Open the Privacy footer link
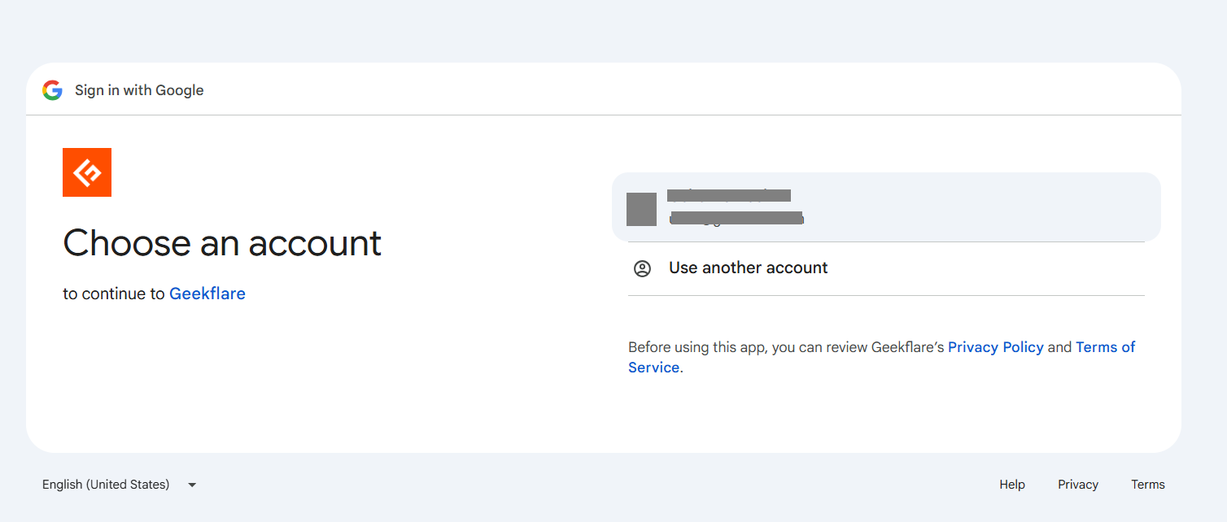This screenshot has width=1227, height=522. coord(1078,485)
